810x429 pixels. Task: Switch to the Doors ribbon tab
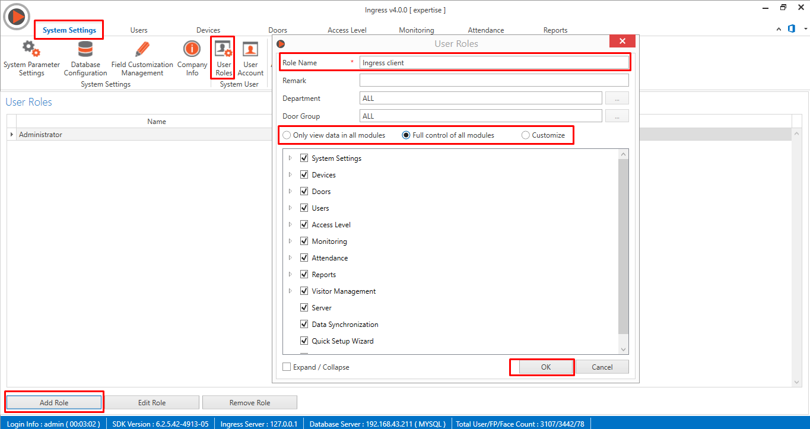pyautogui.click(x=278, y=30)
